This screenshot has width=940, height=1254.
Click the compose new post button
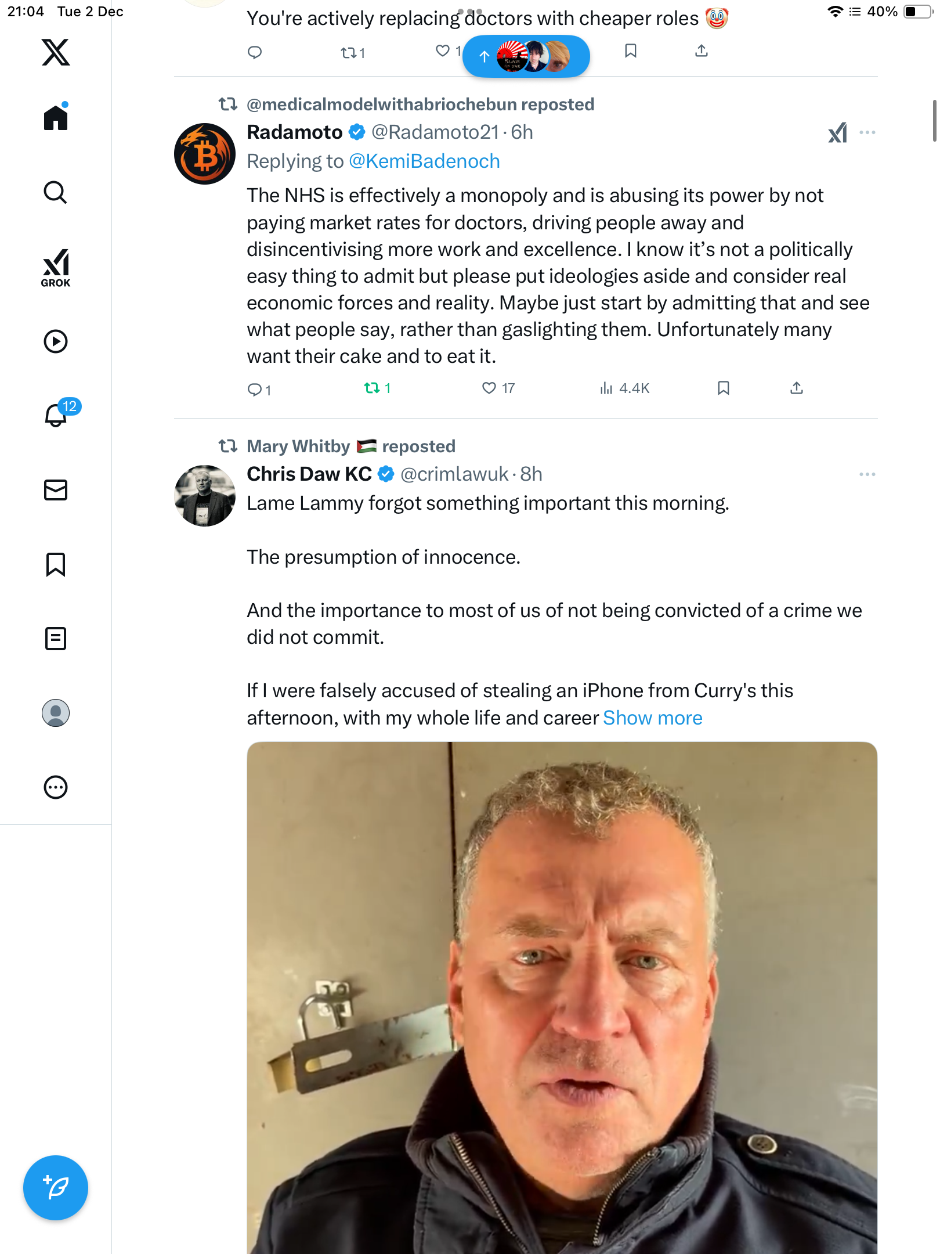coord(56,1187)
